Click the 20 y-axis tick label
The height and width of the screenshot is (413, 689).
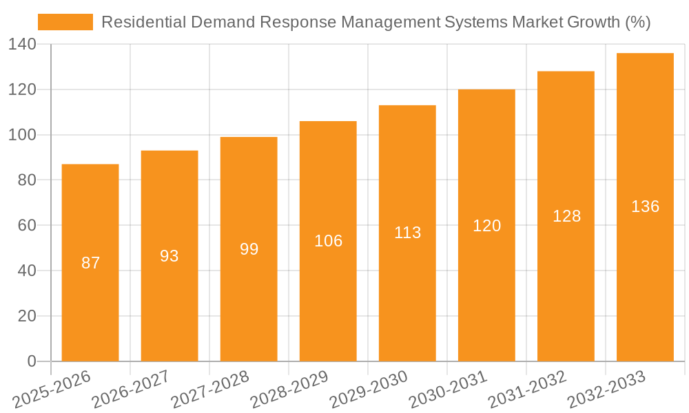pos(26,316)
